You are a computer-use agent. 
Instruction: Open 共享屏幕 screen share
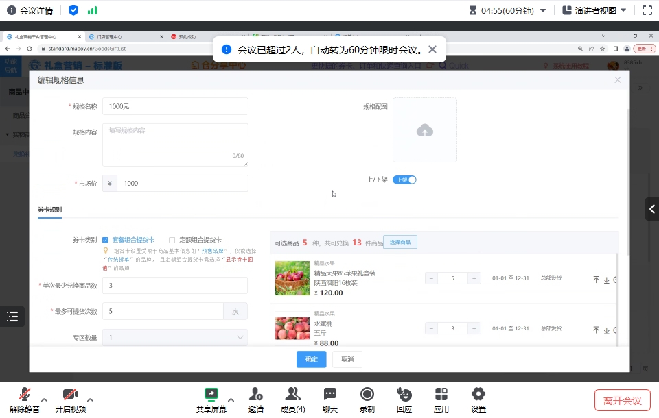(x=211, y=395)
